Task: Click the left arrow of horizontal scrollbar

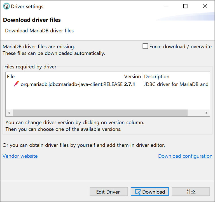Action: point(9,113)
